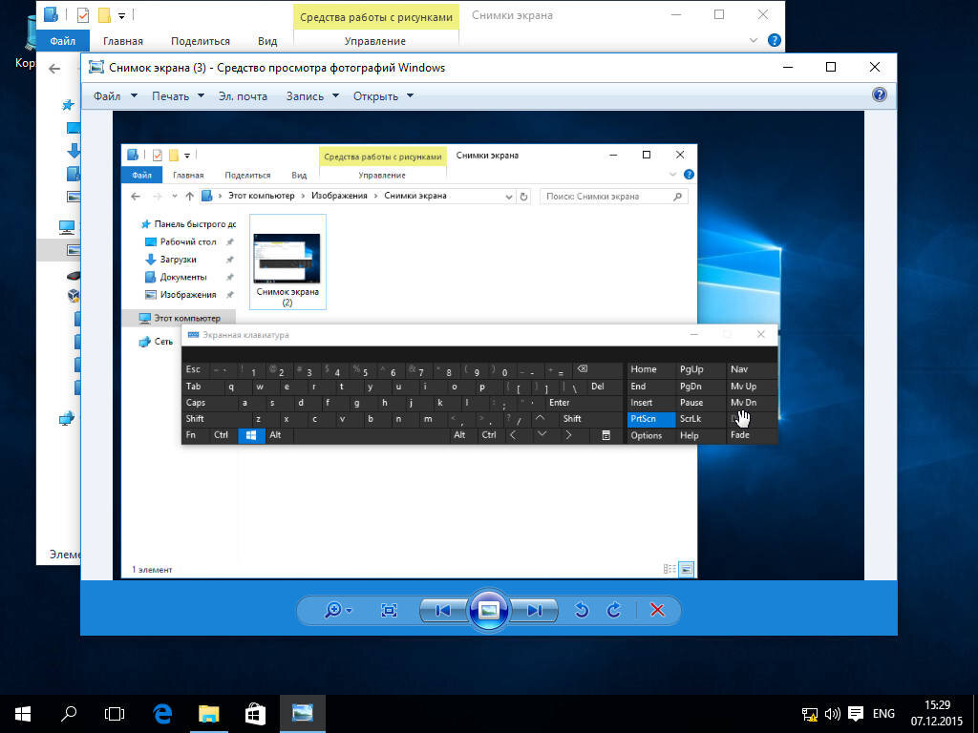The height and width of the screenshot is (733, 978).
Task: Open Customize Quick Access Toolbar dropdown in Explorer
Action: [121, 15]
